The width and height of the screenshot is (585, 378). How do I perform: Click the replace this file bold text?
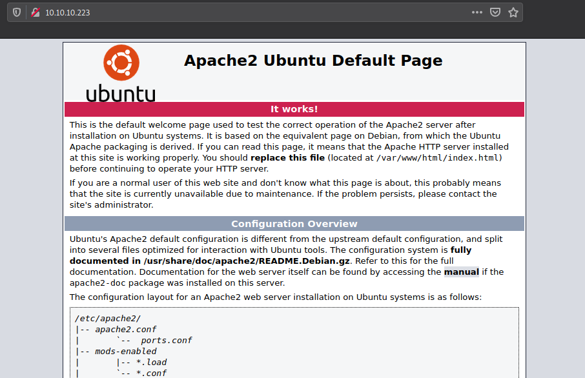287,157
